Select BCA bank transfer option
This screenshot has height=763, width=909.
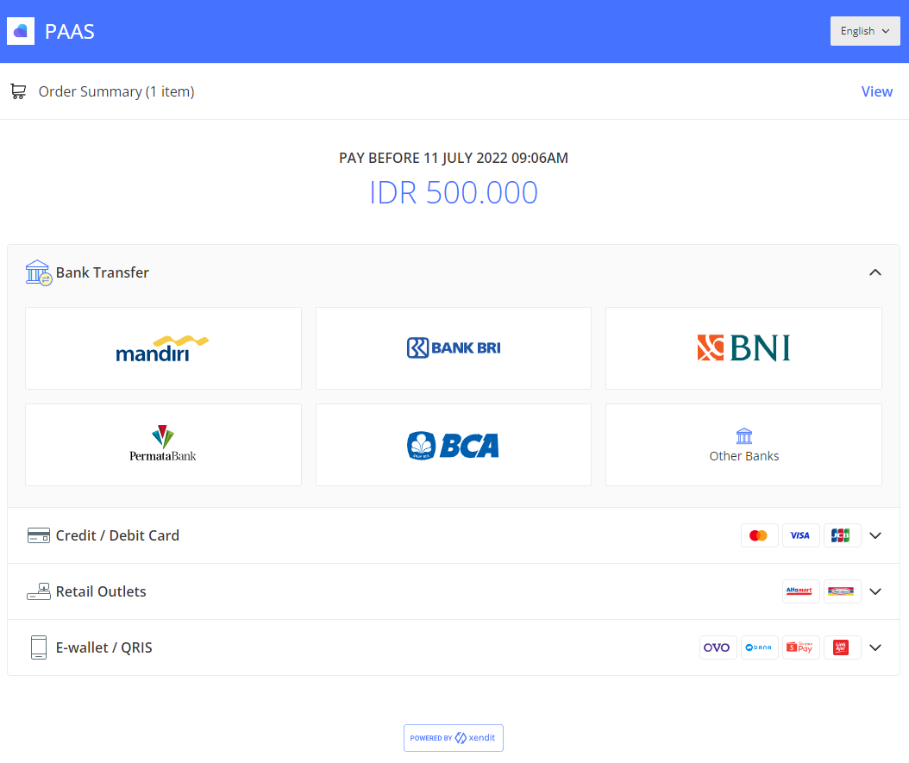(x=454, y=445)
